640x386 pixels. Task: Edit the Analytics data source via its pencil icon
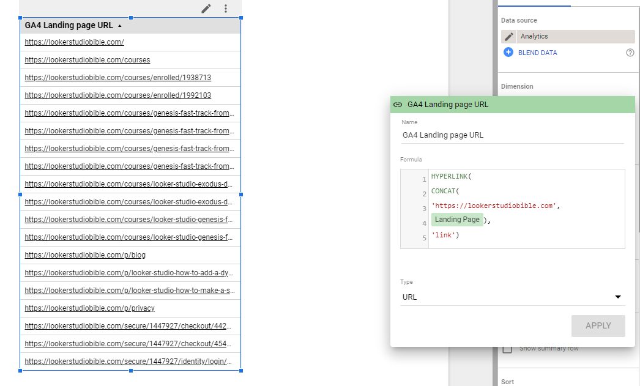(x=510, y=36)
